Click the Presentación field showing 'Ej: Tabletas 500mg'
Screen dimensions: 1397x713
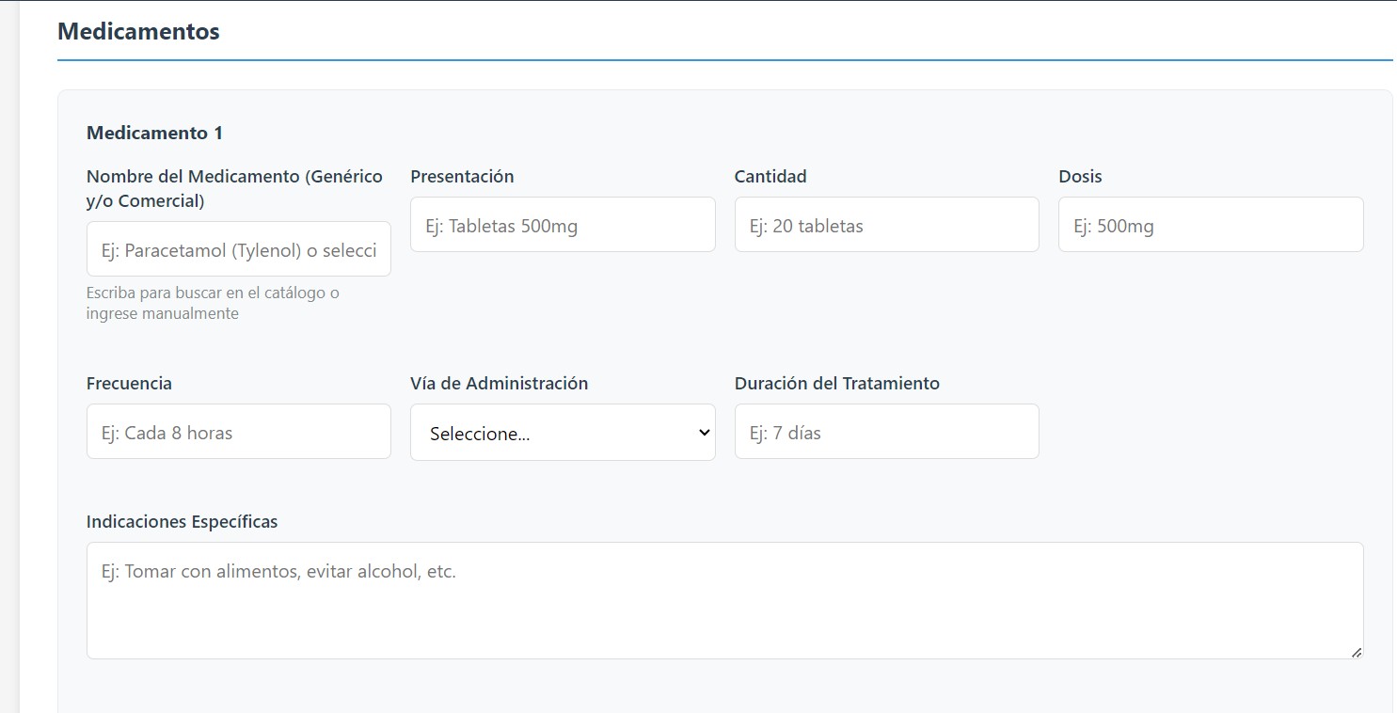562,224
